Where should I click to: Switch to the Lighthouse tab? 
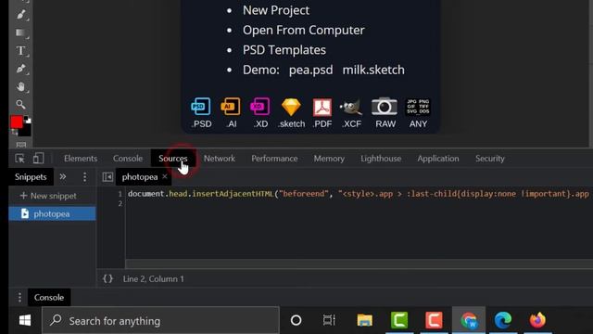(x=381, y=159)
